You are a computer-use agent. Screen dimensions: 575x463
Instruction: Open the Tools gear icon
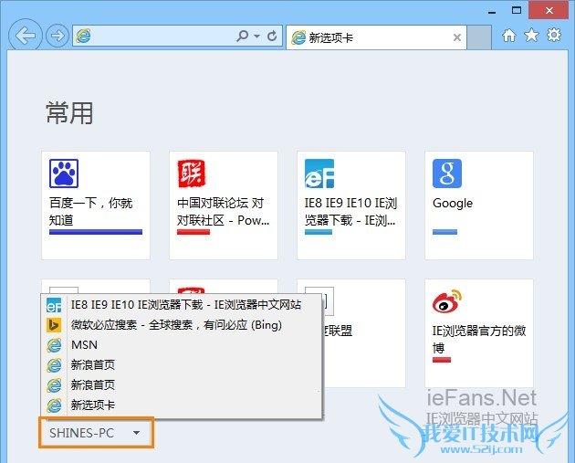click(x=554, y=36)
